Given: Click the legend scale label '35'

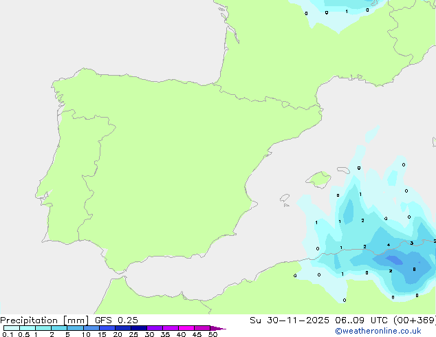Looking at the screenshot, I should (x=165, y=334).
